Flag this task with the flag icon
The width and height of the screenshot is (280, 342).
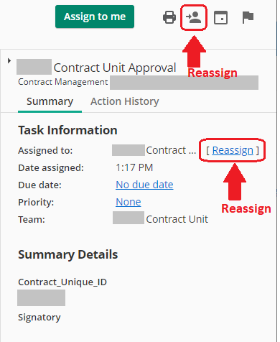point(248,17)
